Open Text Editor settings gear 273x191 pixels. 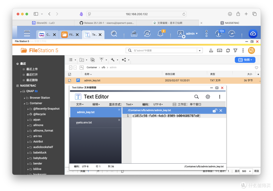click(x=208, y=97)
